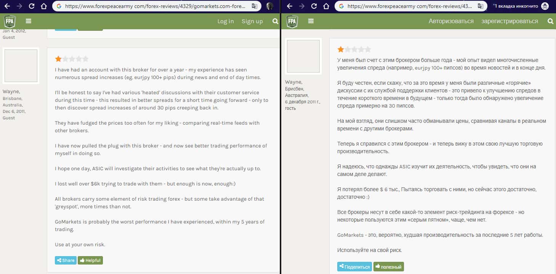This screenshot has width=556, height=274.
Task: Click the paragraph 'Теперь я справился с этим брокером'
Action: tap(440, 147)
